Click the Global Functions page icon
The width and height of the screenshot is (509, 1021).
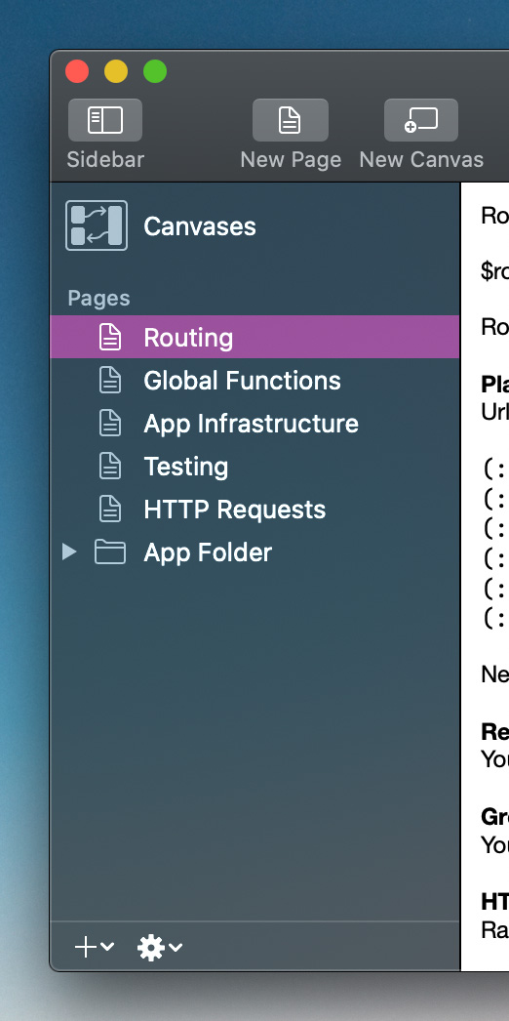pyautogui.click(x=110, y=381)
